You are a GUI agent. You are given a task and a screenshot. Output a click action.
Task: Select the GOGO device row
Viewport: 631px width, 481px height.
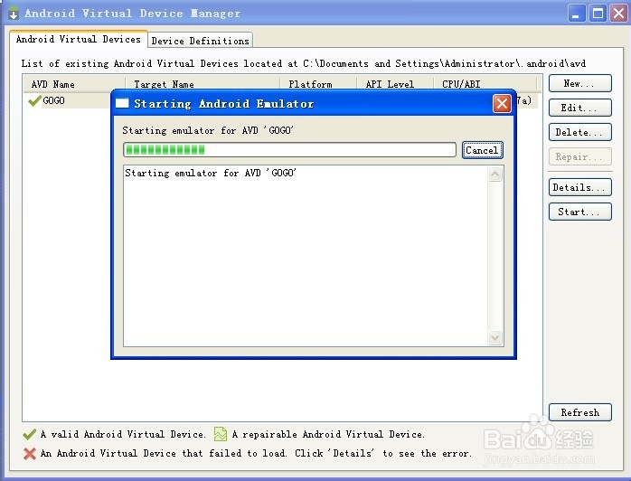point(280,100)
